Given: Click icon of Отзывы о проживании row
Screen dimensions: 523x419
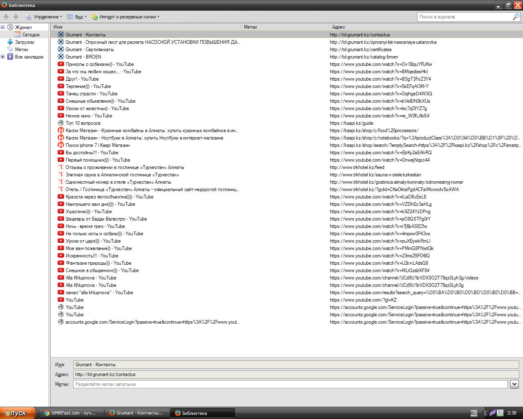Looking at the screenshot, I should click(61, 167).
